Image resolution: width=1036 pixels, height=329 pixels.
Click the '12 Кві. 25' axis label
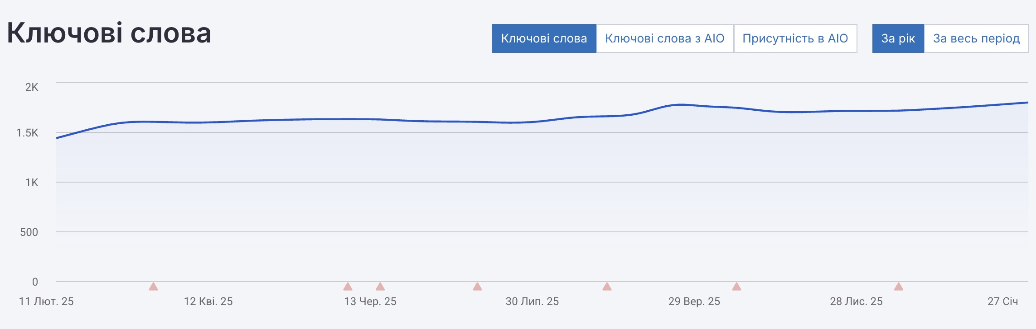[x=208, y=301]
